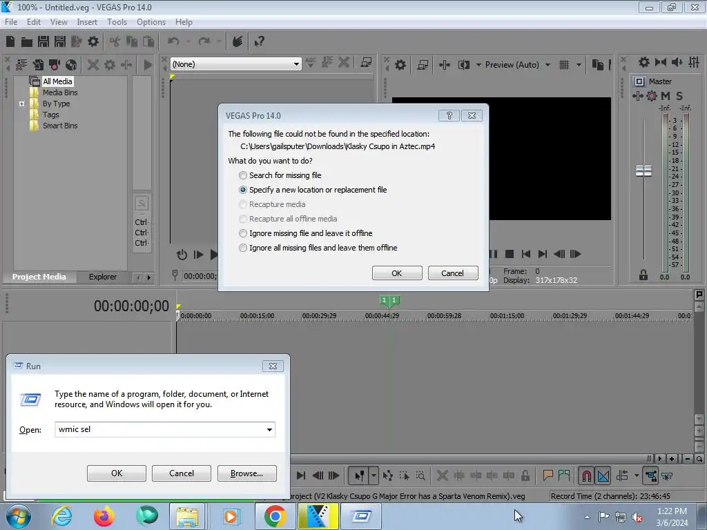Create a new project via toolbar icon
Image resolution: width=707 pixels, height=530 pixels.
click(10, 41)
